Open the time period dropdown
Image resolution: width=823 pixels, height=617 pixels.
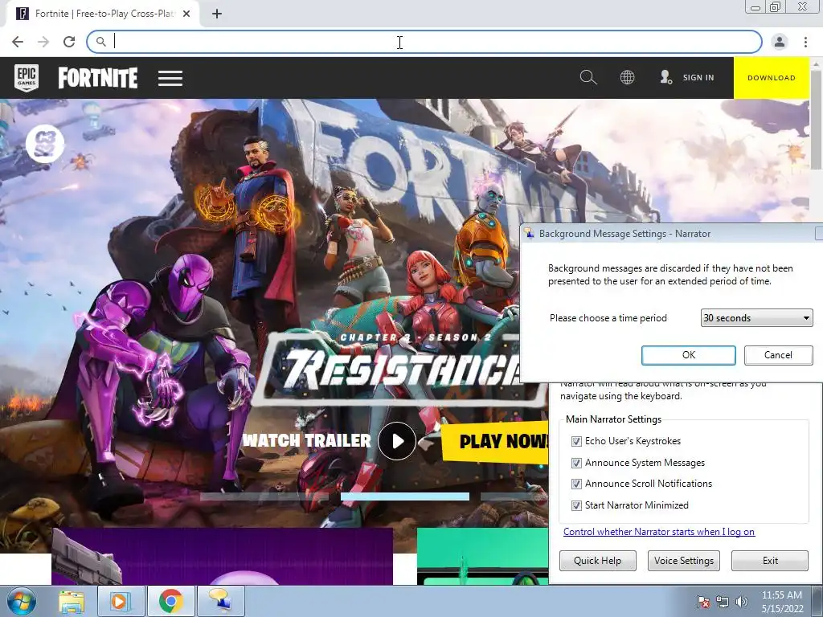pyautogui.click(x=756, y=318)
